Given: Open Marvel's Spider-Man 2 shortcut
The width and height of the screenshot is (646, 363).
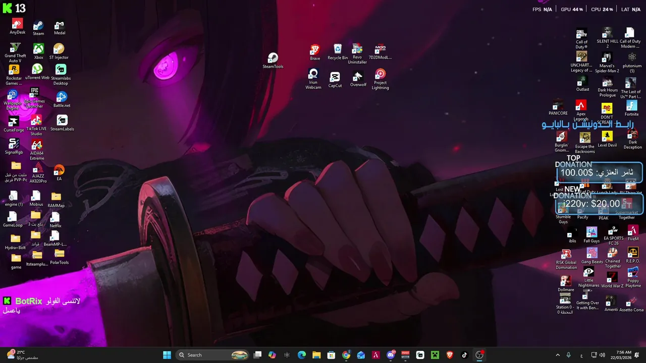Looking at the screenshot, I should coord(607,63).
